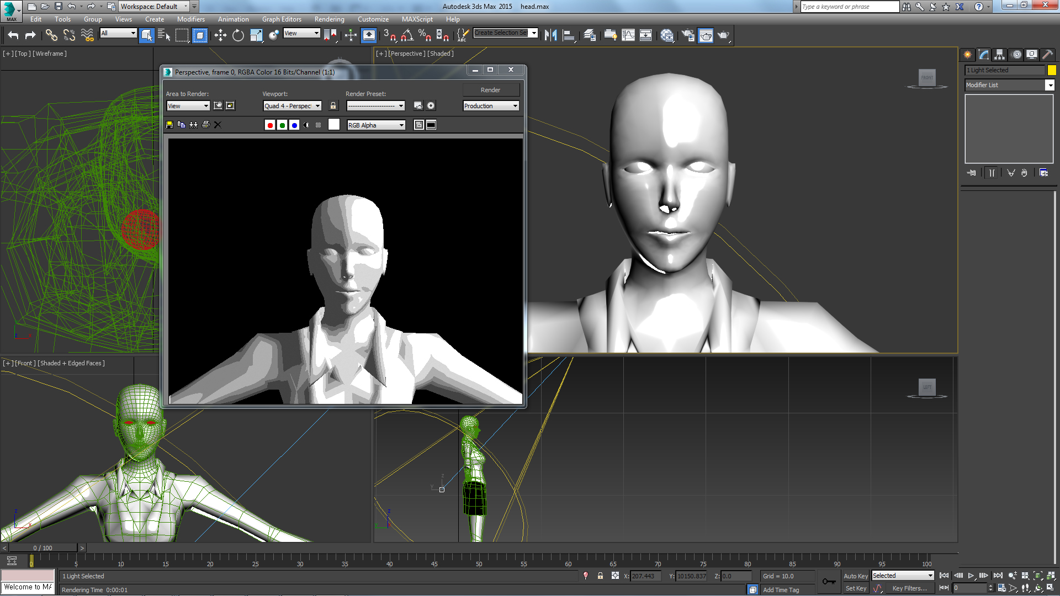Activate Select and Scale tool
The image size is (1060, 596).
(256, 35)
